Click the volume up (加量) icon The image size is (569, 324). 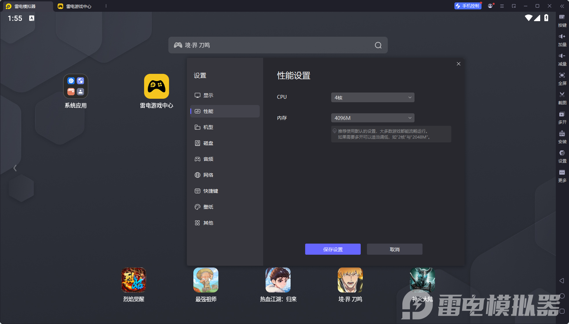tap(562, 37)
